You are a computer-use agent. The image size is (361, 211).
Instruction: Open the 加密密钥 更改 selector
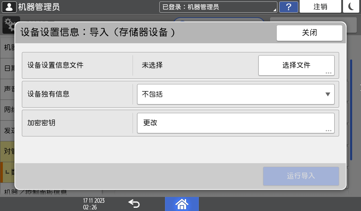[x=235, y=123]
